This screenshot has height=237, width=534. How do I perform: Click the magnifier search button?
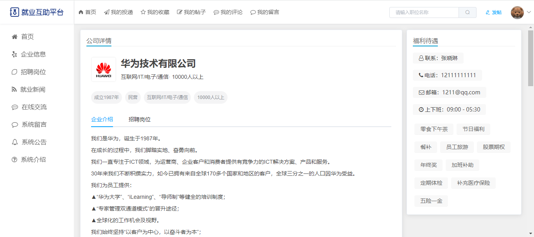(x=468, y=12)
